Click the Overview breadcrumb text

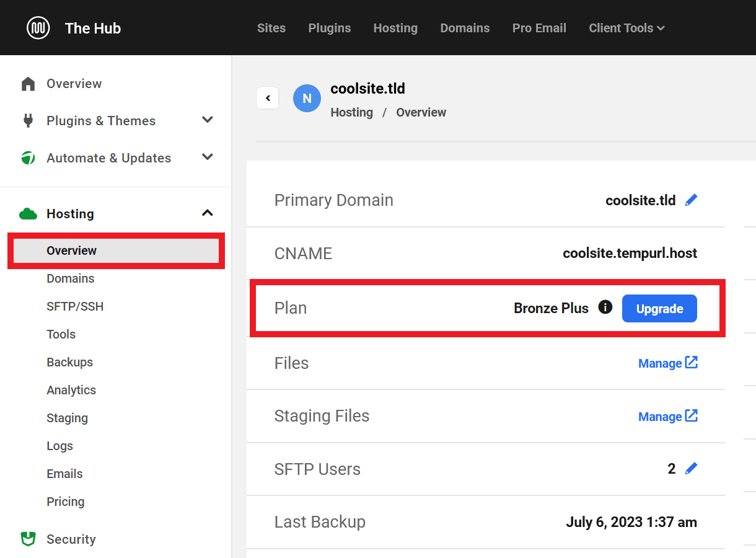click(x=421, y=112)
